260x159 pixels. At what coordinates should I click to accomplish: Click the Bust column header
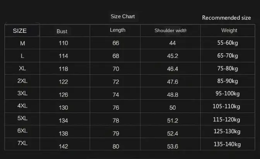(x=62, y=31)
